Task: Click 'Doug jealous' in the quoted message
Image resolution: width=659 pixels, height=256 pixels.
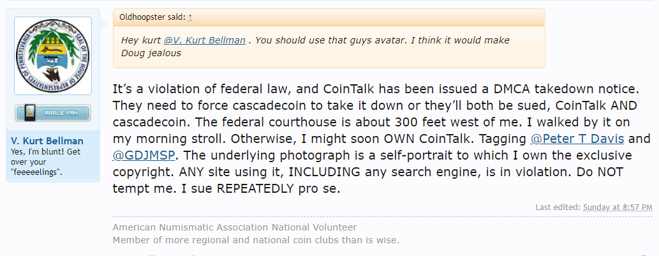Action: coord(151,54)
